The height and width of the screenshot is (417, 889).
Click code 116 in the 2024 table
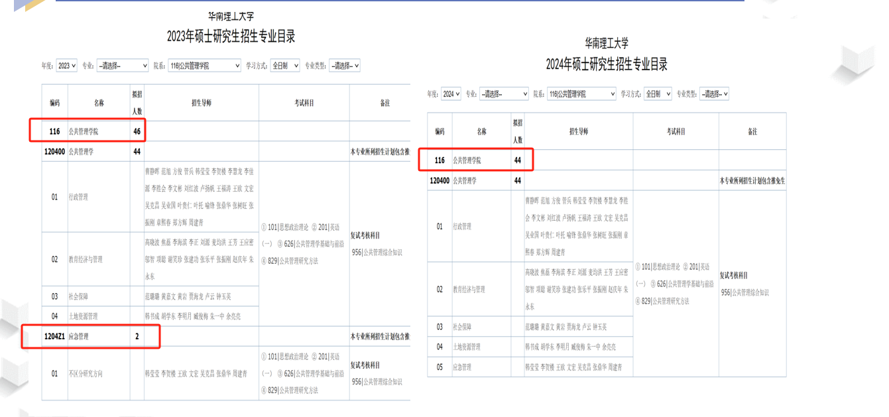pyautogui.click(x=440, y=160)
